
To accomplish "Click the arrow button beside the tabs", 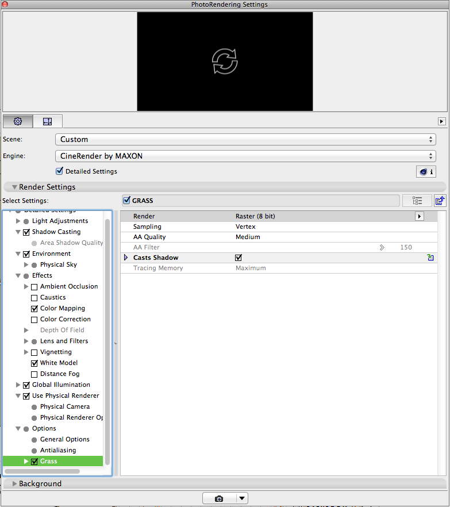I will (x=441, y=121).
